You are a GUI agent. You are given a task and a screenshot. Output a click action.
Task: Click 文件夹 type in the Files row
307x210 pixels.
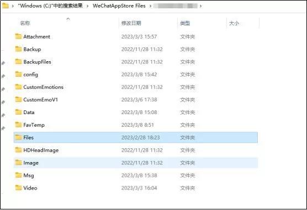187,137
